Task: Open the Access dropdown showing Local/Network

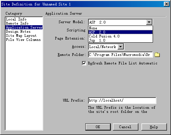Action: point(121,47)
